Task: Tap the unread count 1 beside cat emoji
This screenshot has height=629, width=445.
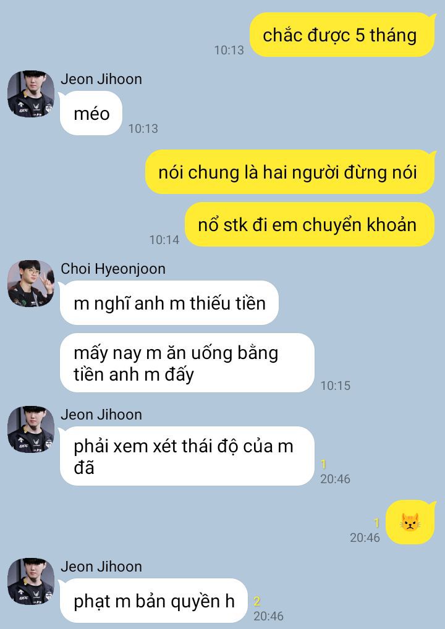Action: click(x=376, y=523)
